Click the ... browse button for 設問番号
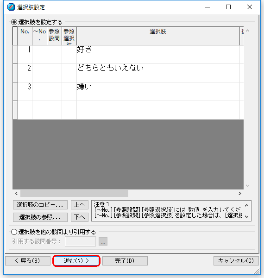The width and height of the screenshot is (264, 278). click(x=103, y=241)
